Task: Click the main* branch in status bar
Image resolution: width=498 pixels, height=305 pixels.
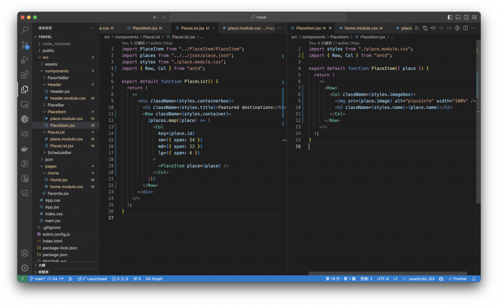Action: pyautogui.click(x=37, y=279)
